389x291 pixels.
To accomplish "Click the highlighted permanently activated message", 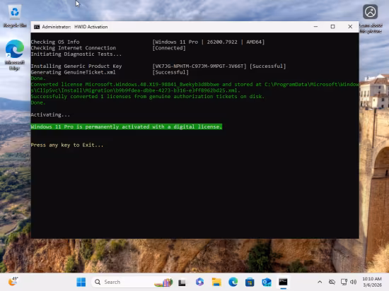I will (x=127, y=127).
